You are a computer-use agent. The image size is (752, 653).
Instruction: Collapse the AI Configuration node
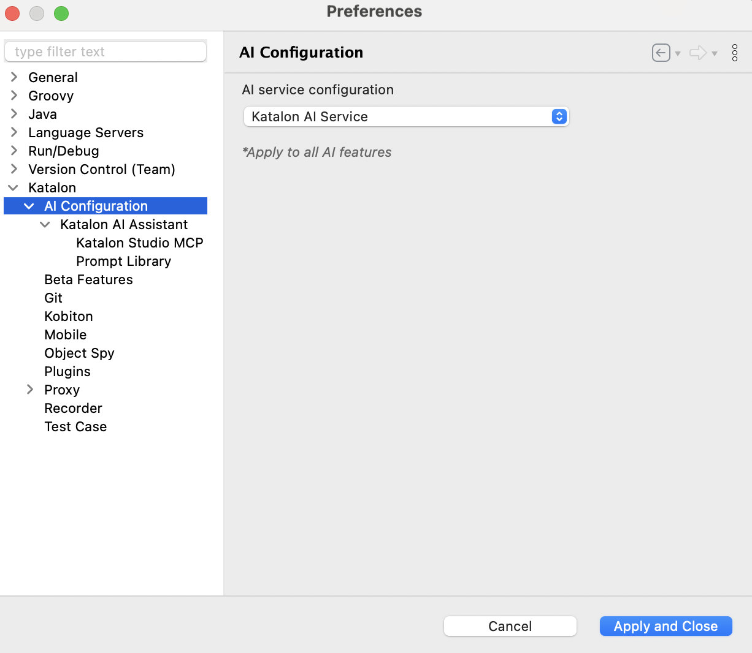pyautogui.click(x=29, y=206)
